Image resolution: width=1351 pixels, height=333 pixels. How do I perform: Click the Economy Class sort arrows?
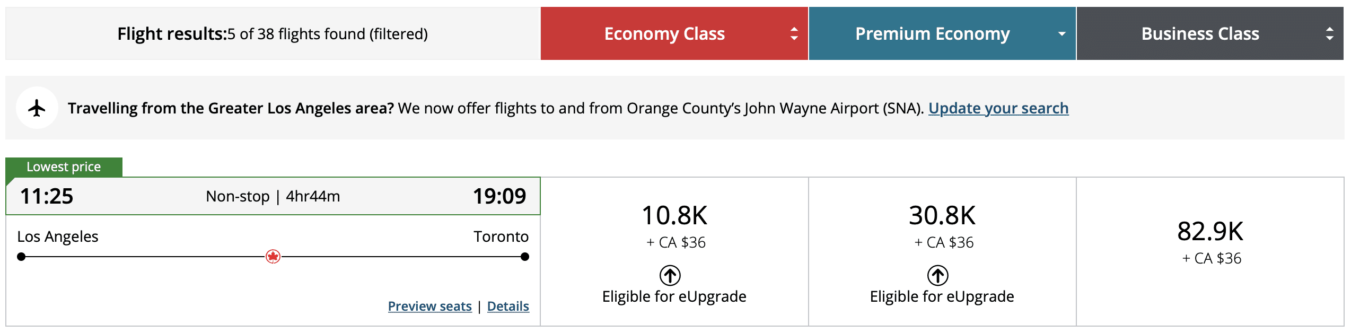pos(794,34)
